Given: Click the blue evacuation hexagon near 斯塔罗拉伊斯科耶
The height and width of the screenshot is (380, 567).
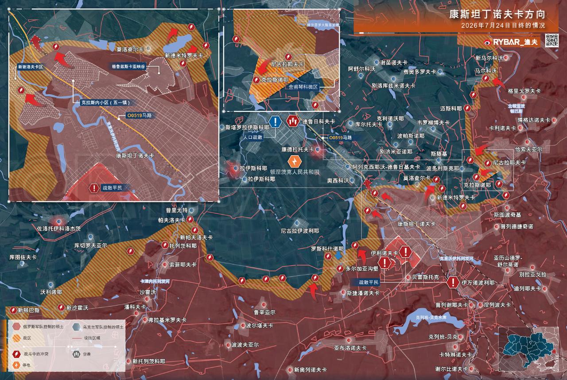Looking at the screenshot, I should 275,121.
